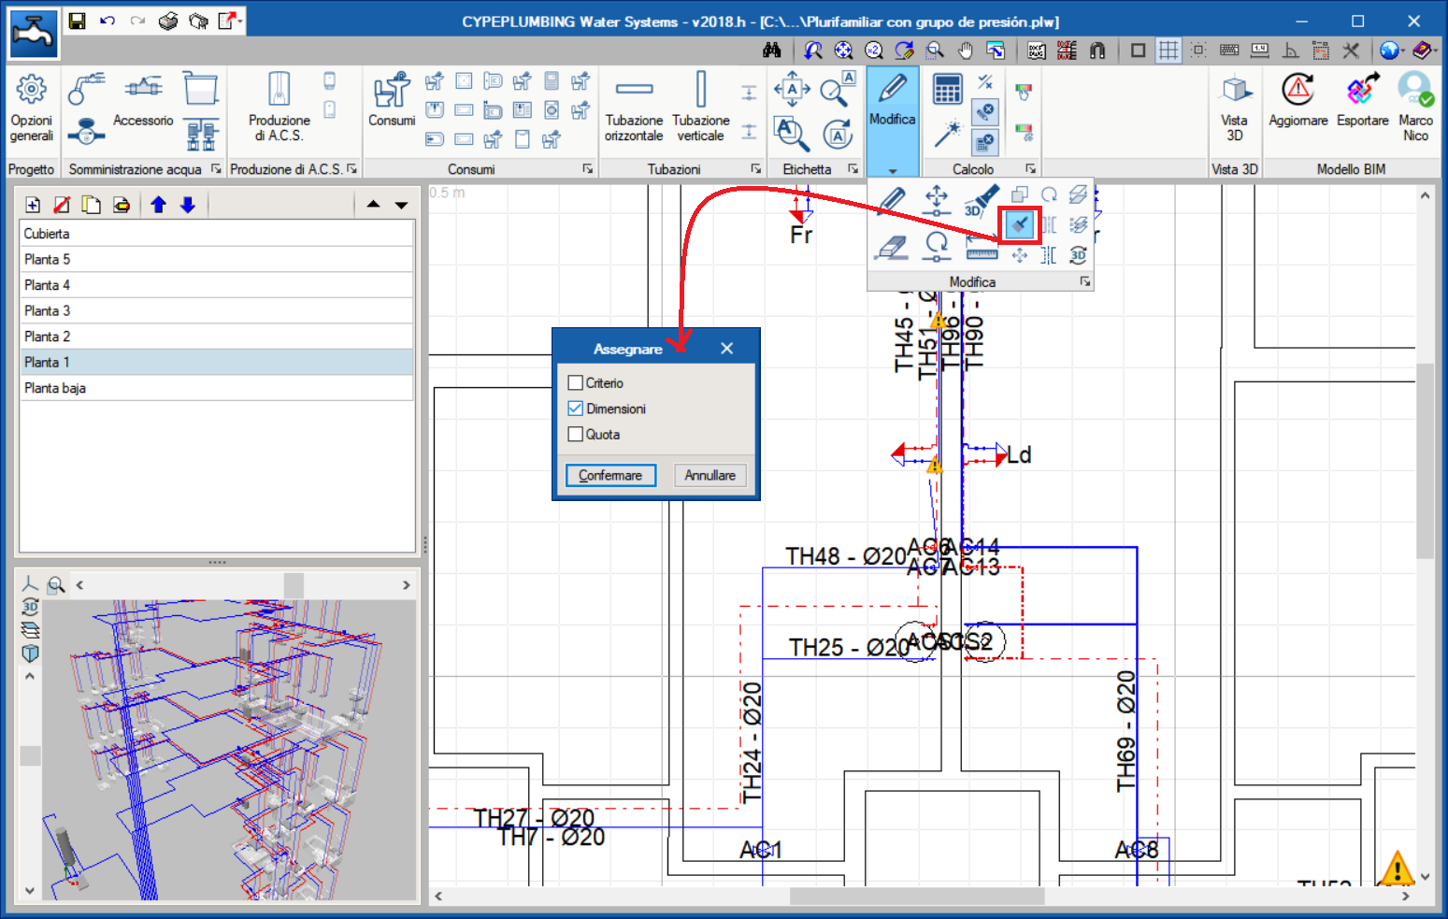Click the copy floor icon
Screen dimensions: 1448x919
tap(91, 205)
